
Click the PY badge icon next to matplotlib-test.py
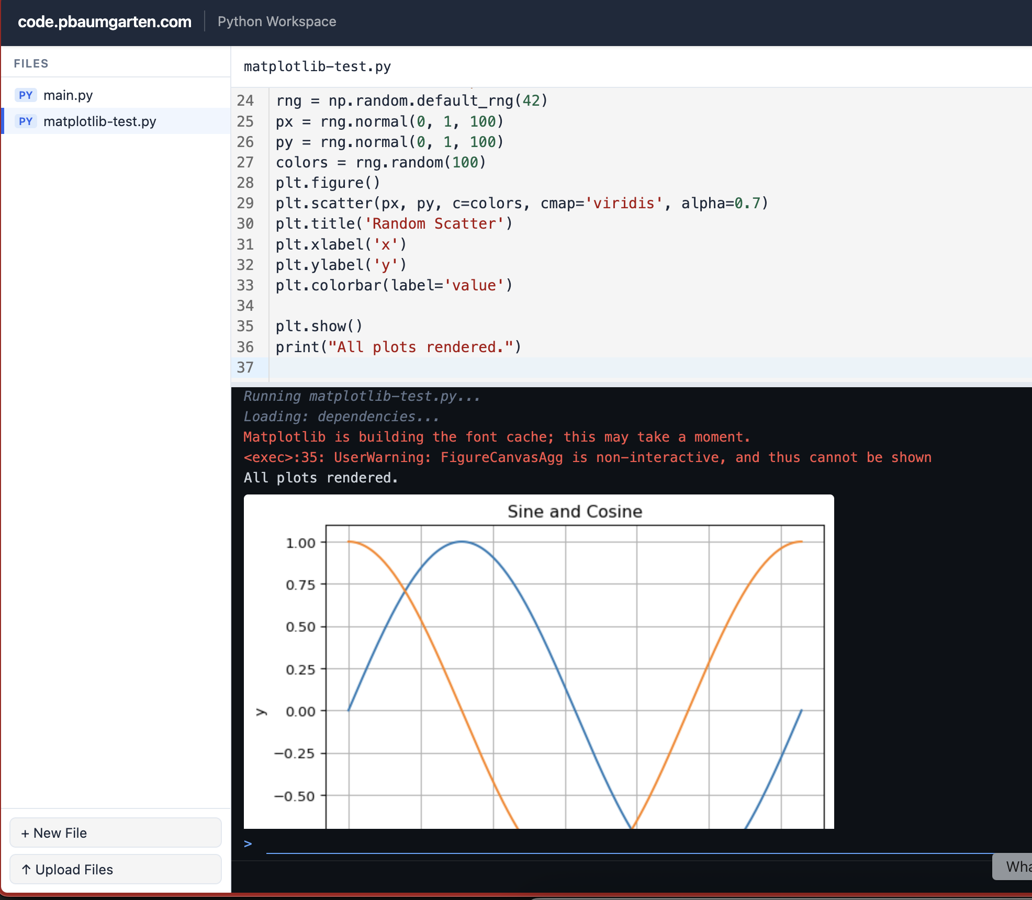[26, 121]
